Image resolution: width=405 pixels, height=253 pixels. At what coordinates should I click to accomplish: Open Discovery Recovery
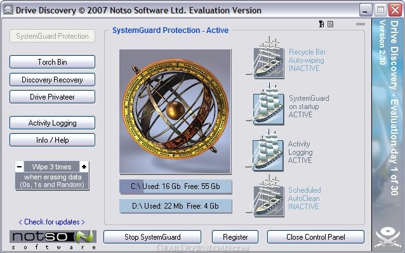click(x=53, y=80)
